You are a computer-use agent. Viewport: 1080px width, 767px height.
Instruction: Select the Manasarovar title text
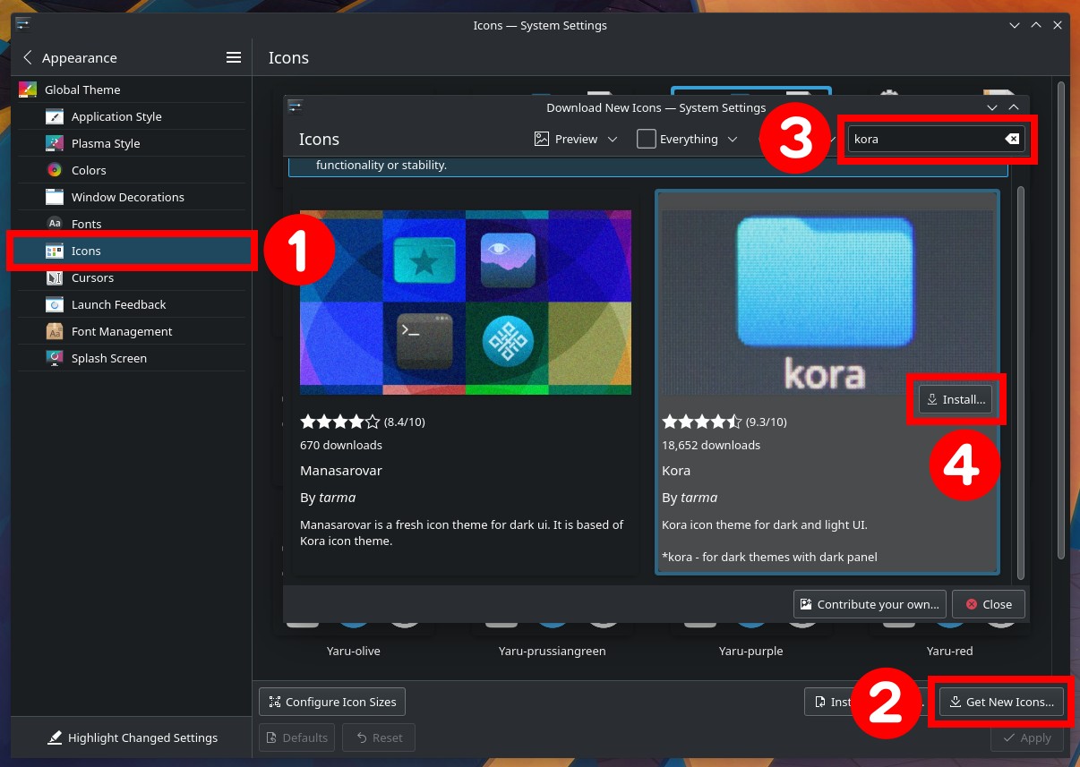coord(341,470)
